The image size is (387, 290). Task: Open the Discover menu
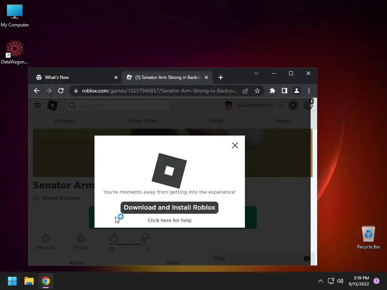click(64, 121)
